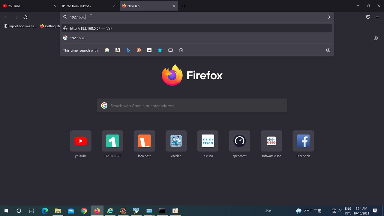This screenshot has height=216, width=384.
Task: Open the black terminal window on taskbar
Action: point(162,211)
